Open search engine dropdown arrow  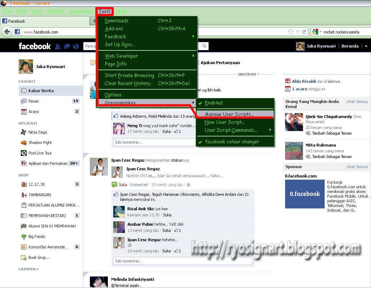(x=320, y=32)
